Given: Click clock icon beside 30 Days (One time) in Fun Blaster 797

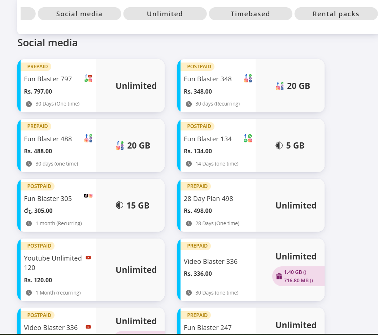Looking at the screenshot, I should [x=29, y=104].
